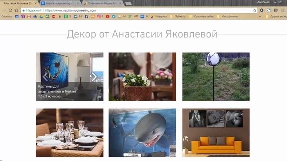The height and width of the screenshot is (161, 287).
Task: Show previous slide in Miami painting gallery
Action: click(x=45, y=77)
